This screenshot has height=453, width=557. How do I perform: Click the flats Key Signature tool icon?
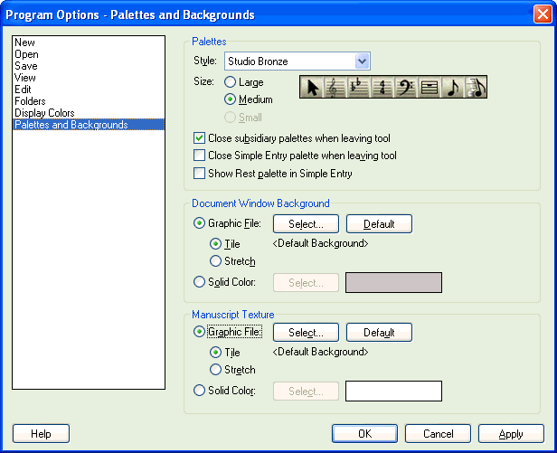click(359, 89)
